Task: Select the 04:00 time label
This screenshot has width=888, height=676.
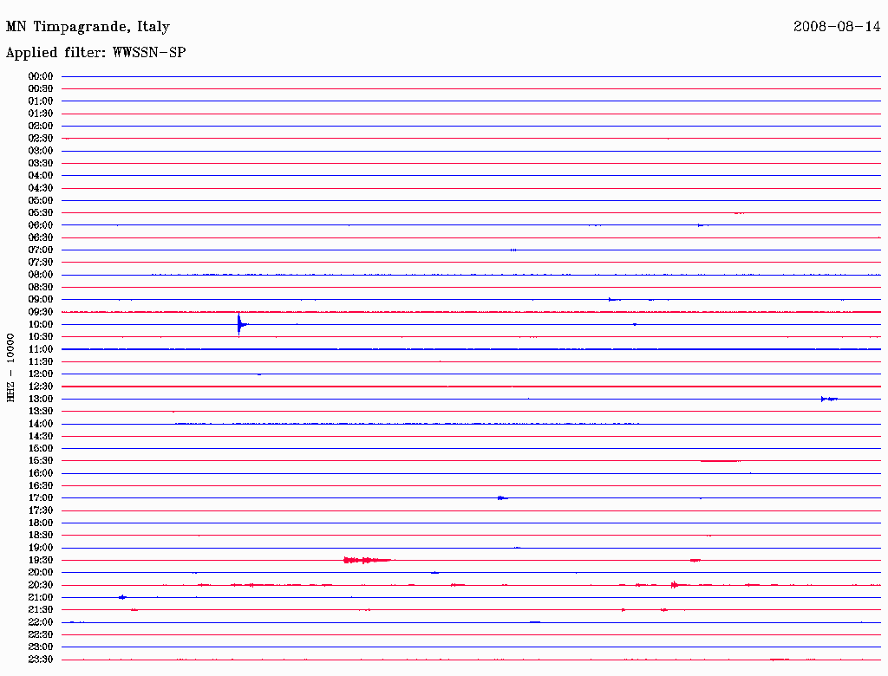Action: click(41, 176)
